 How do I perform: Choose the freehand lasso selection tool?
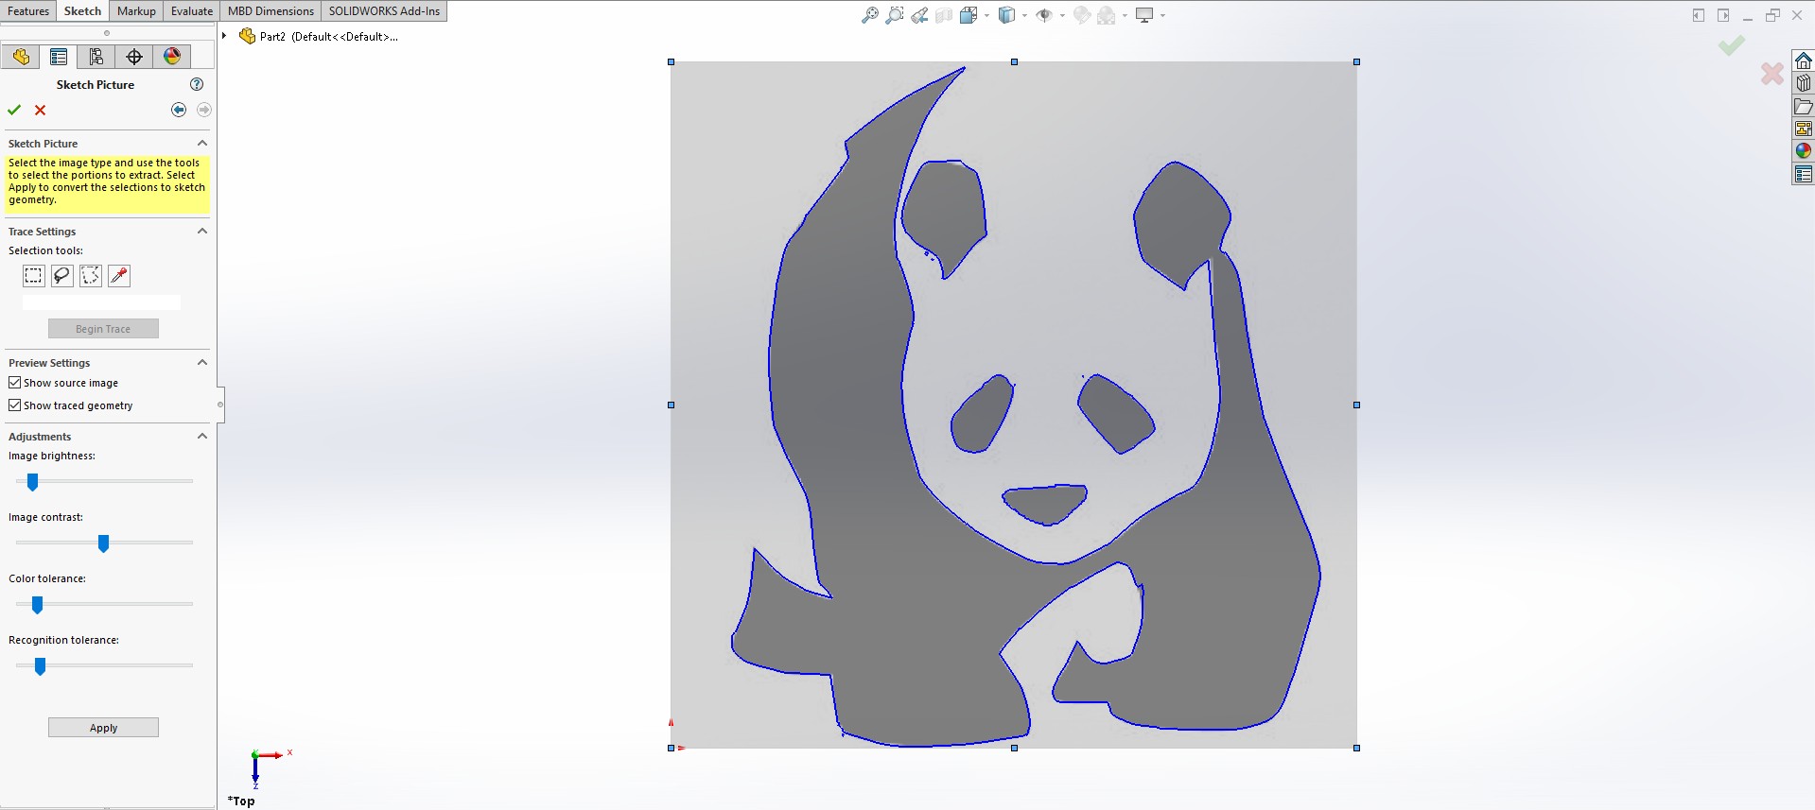click(x=61, y=276)
